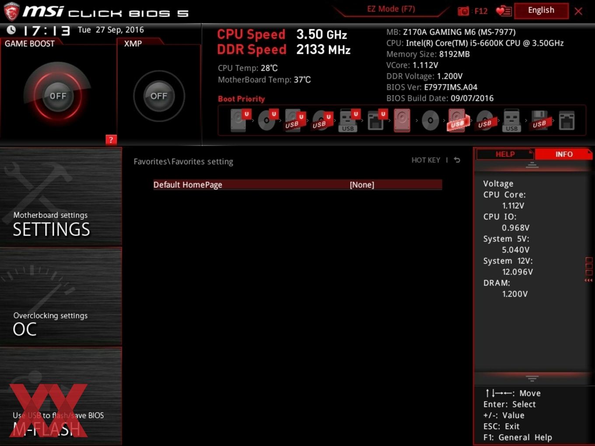Click the BIOS Ver E7977IMS.A04 text

432,87
